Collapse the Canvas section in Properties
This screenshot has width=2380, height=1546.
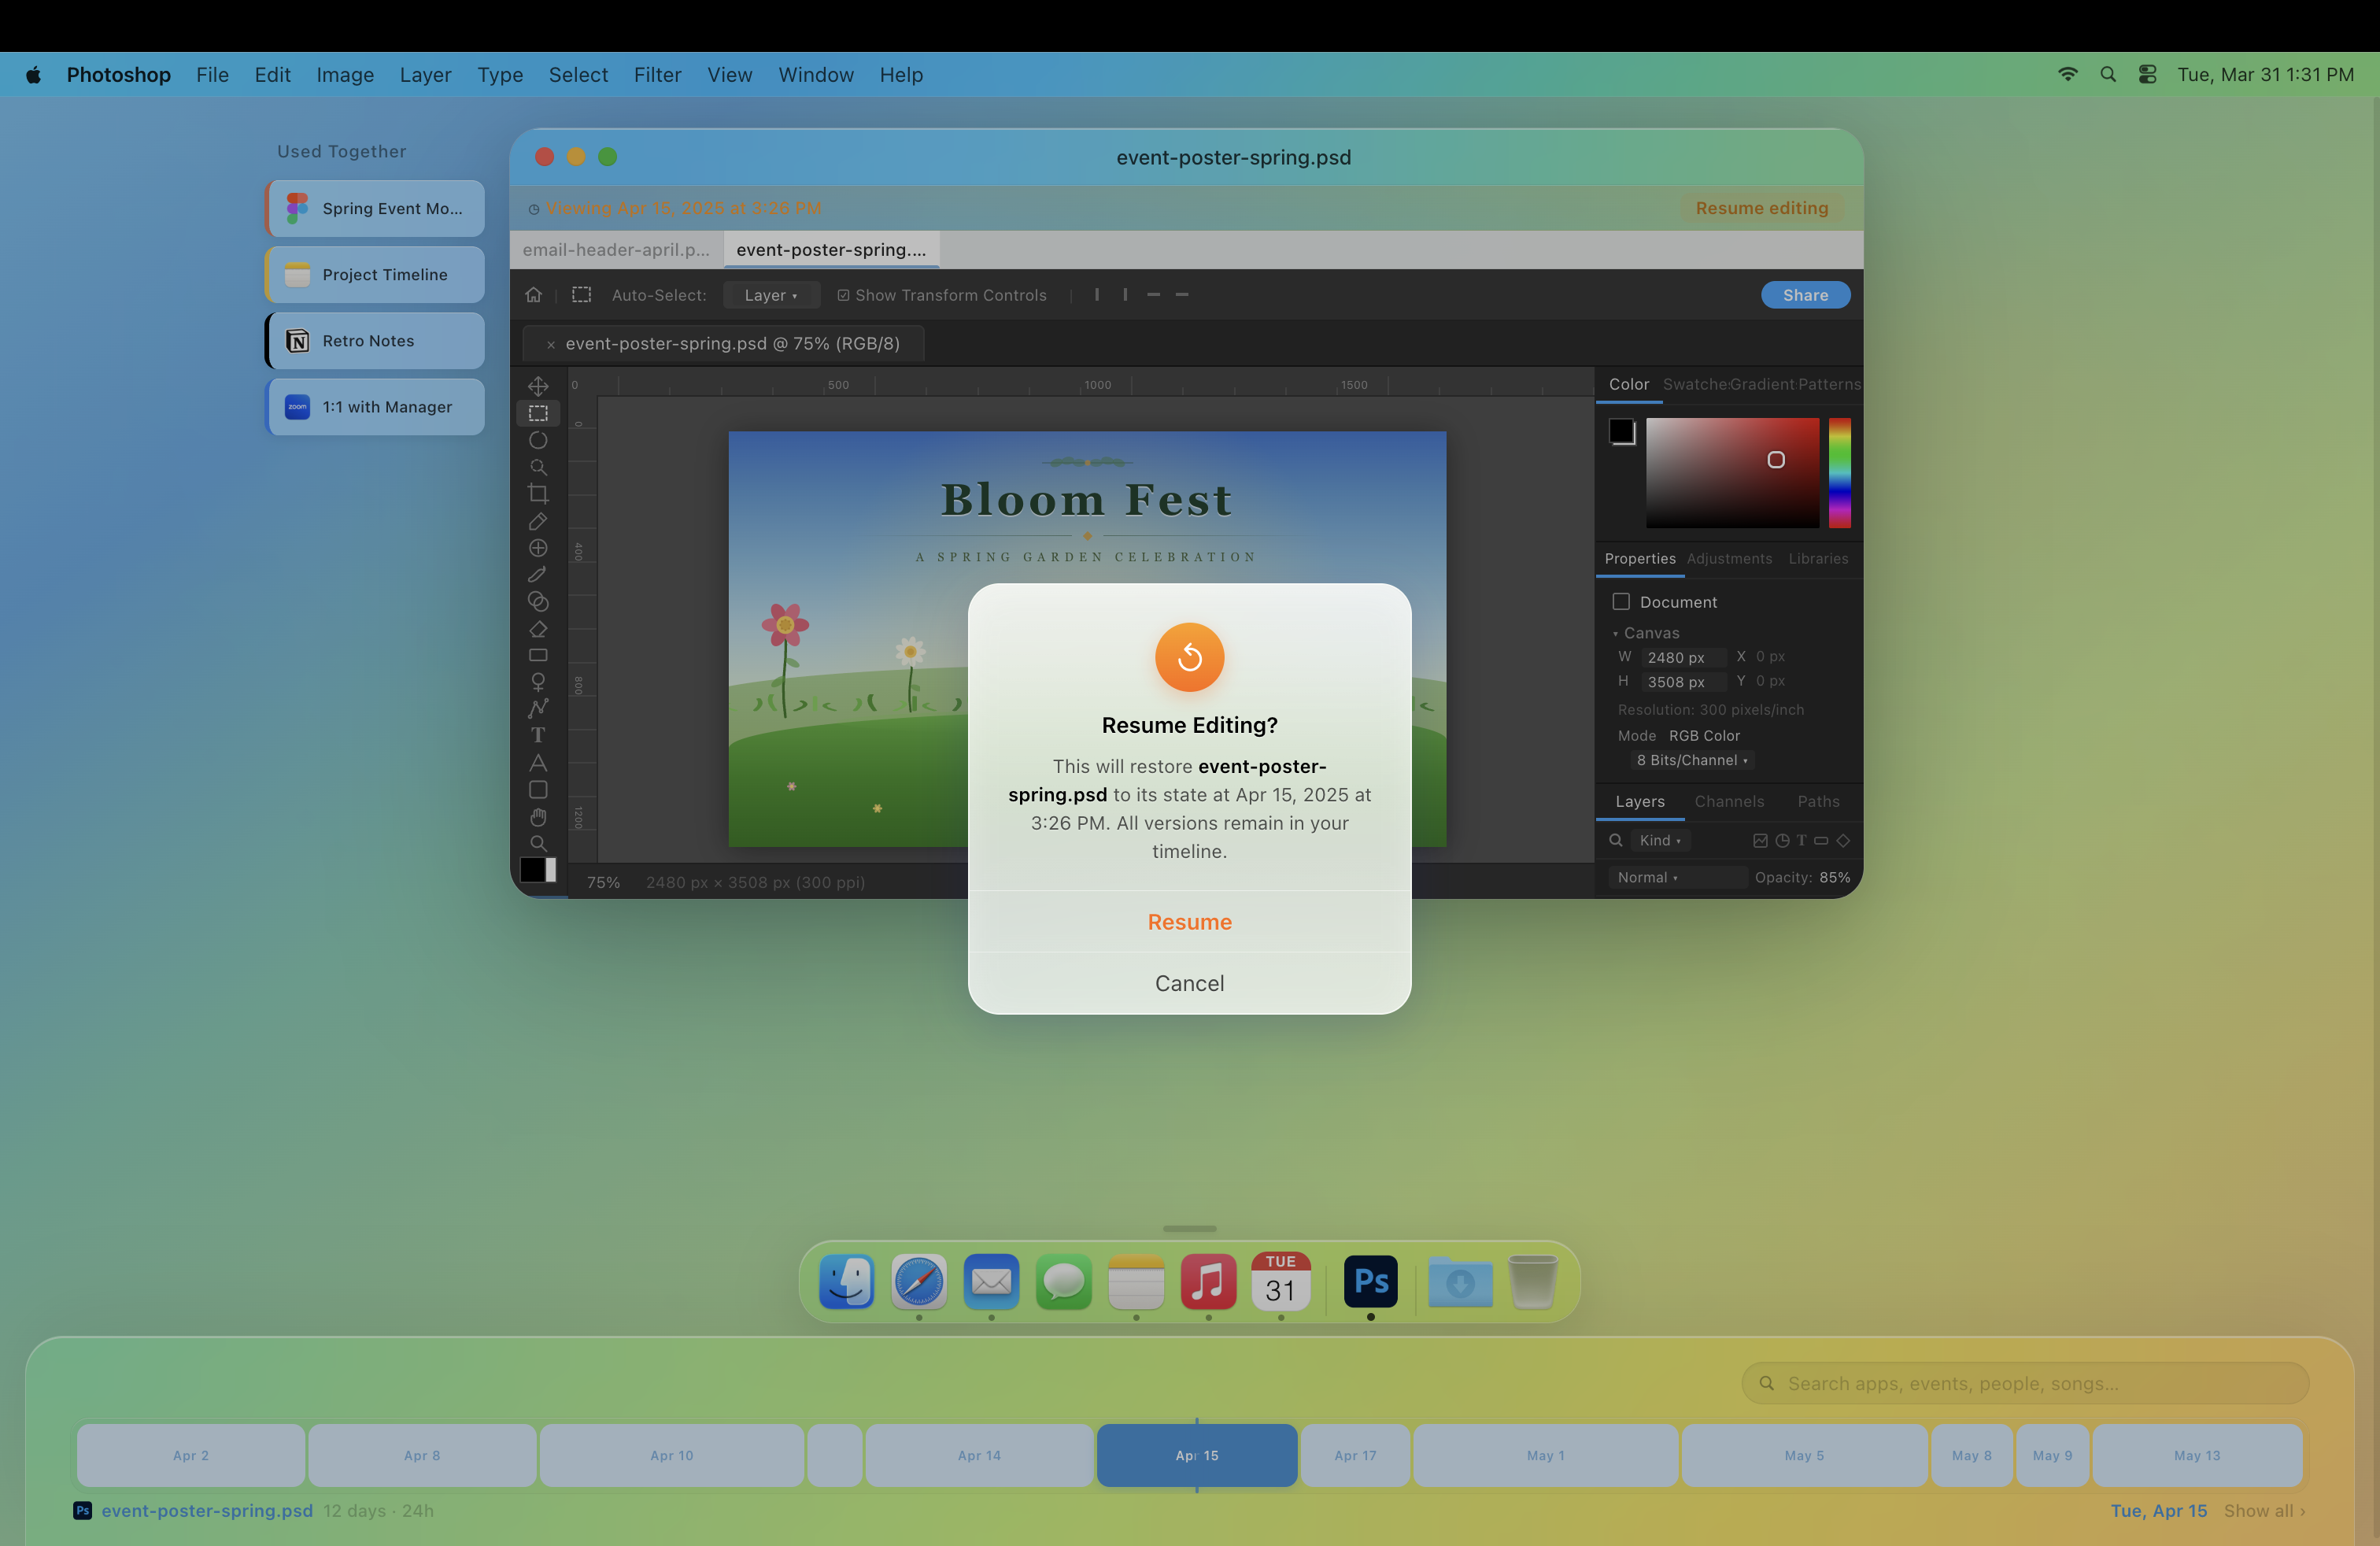pos(1616,632)
